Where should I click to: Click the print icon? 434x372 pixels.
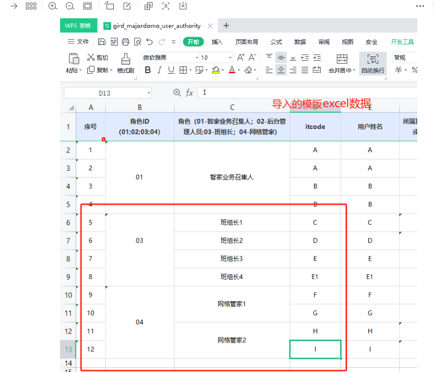[x=126, y=42]
